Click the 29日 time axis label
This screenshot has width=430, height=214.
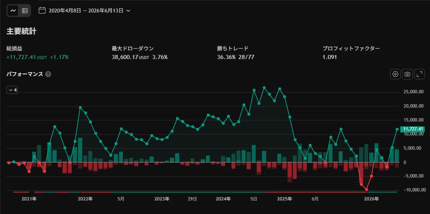coord(193,199)
